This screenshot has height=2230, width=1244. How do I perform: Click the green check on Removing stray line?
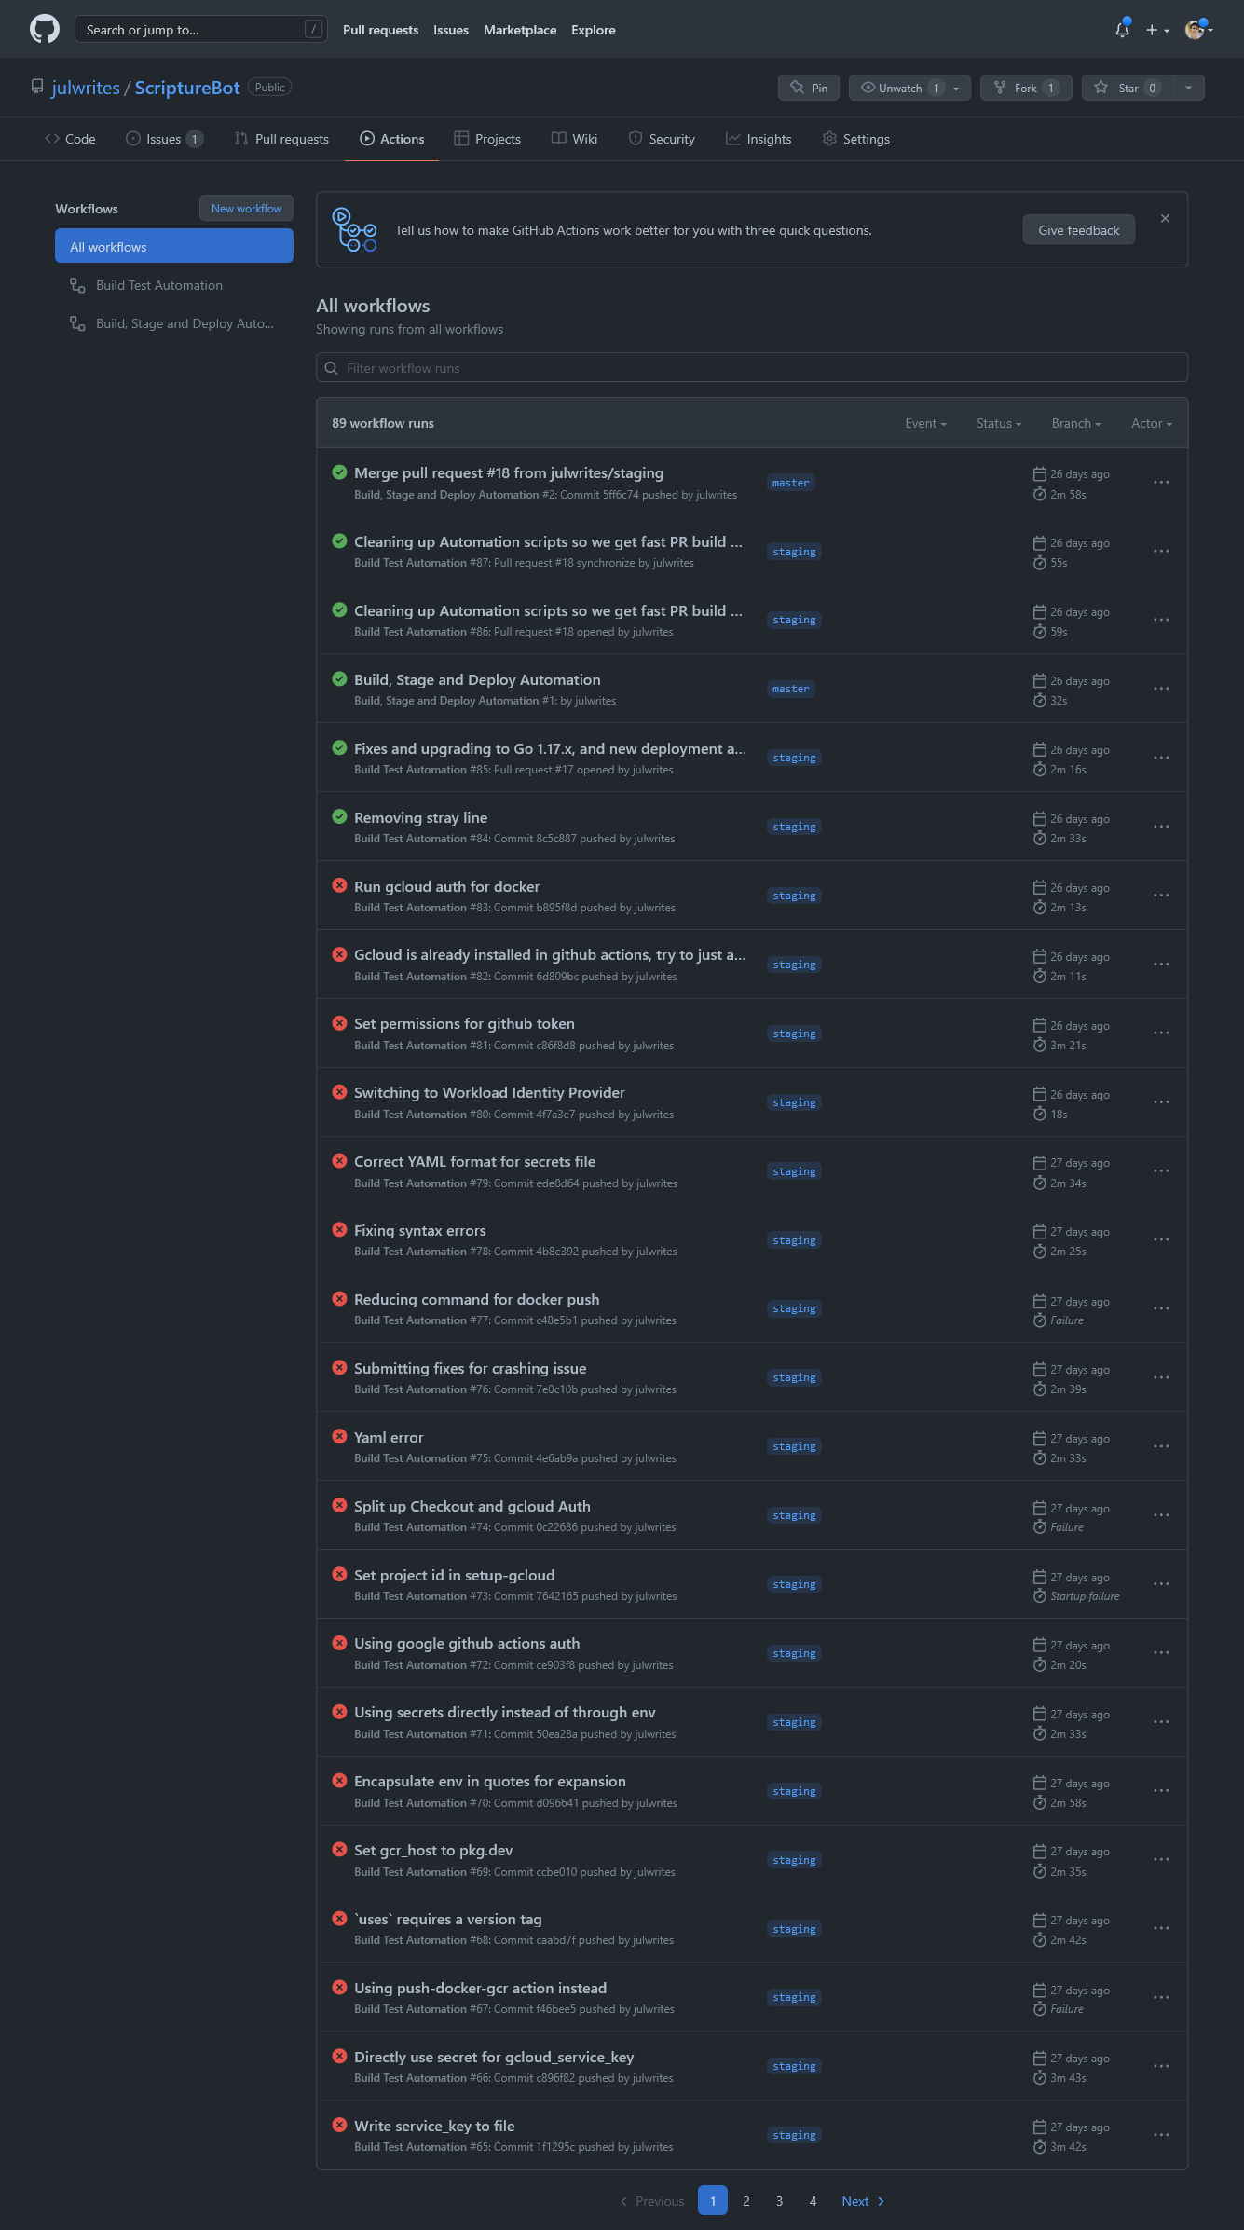[339, 815]
